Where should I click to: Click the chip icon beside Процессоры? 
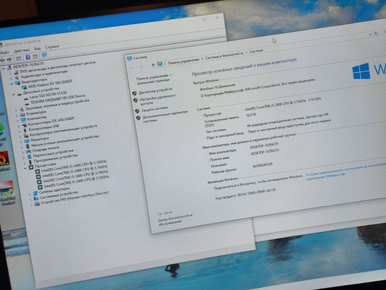[x=31, y=167]
